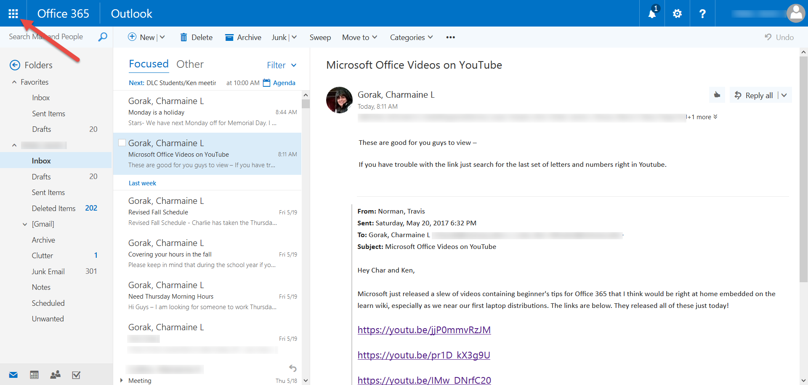Image resolution: width=808 pixels, height=385 pixels.
Task: Collapse the Favorites folder group
Action: point(14,82)
